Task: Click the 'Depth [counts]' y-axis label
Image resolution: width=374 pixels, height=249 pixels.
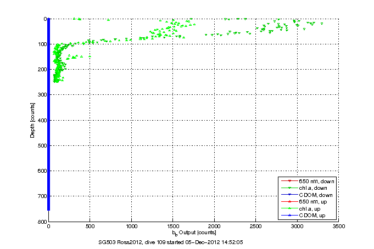Action: pos(32,120)
